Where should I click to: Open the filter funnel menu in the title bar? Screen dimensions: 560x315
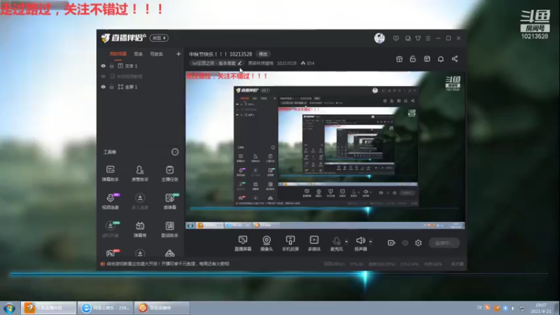click(x=418, y=38)
